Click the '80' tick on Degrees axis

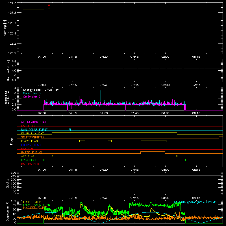coord(14,205)
